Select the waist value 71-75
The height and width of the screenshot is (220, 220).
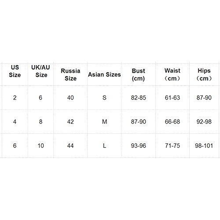pyautogui.click(x=172, y=146)
